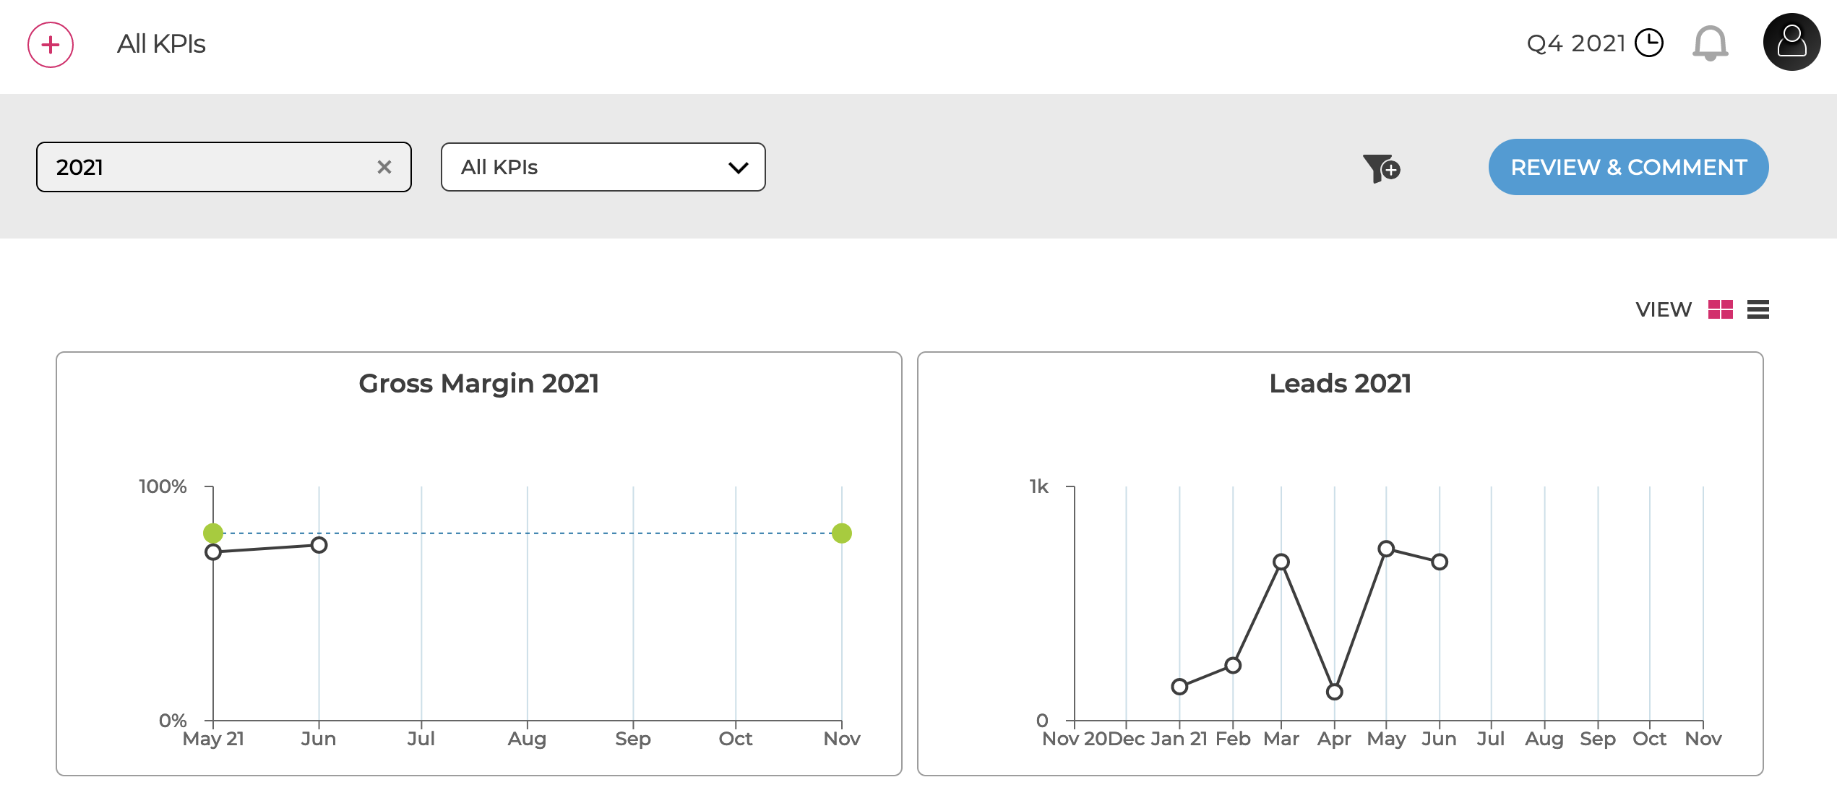This screenshot has height=798, width=1837.
Task: Open the Leads 2021 chart title
Action: coord(1340,383)
